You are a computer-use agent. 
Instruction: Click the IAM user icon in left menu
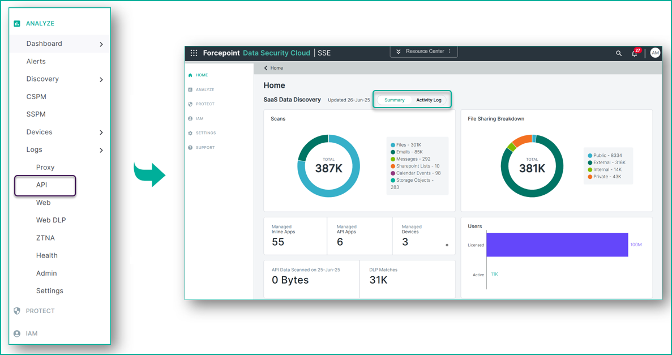coord(17,333)
